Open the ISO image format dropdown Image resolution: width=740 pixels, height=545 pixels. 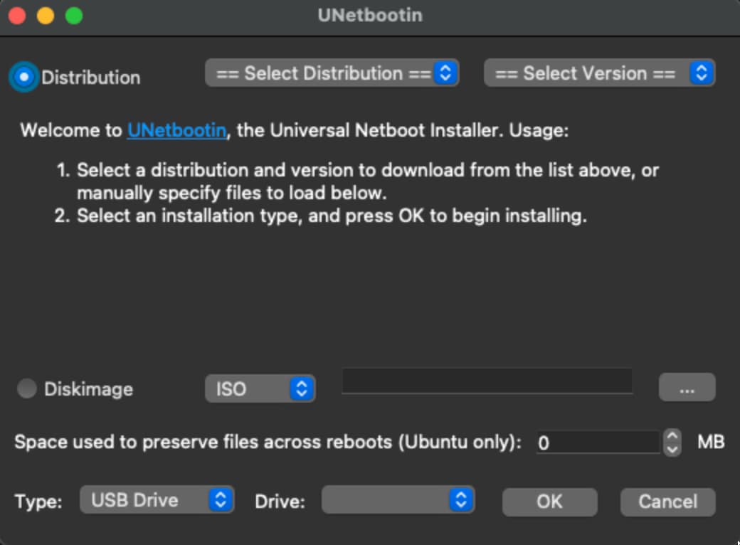pyautogui.click(x=260, y=388)
